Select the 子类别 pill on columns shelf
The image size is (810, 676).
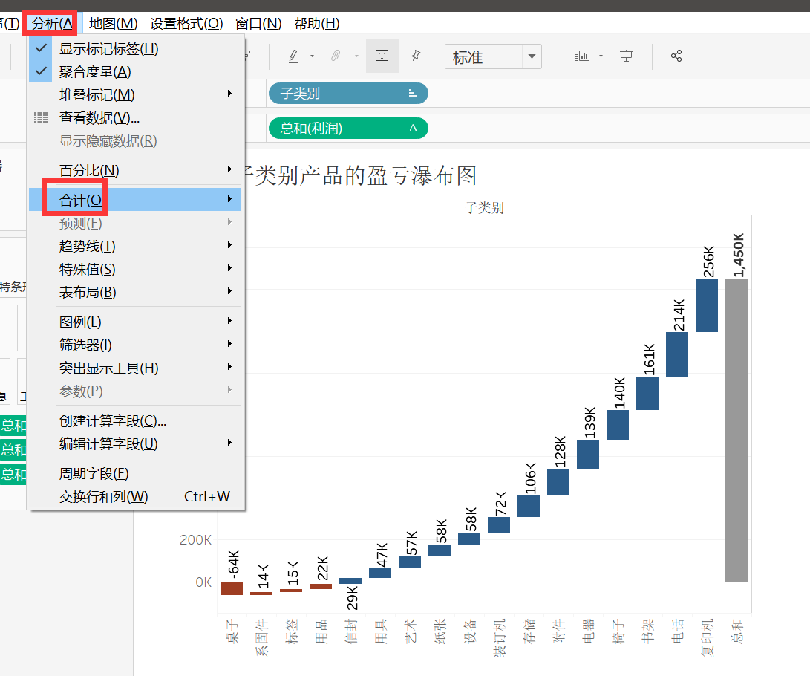(348, 94)
